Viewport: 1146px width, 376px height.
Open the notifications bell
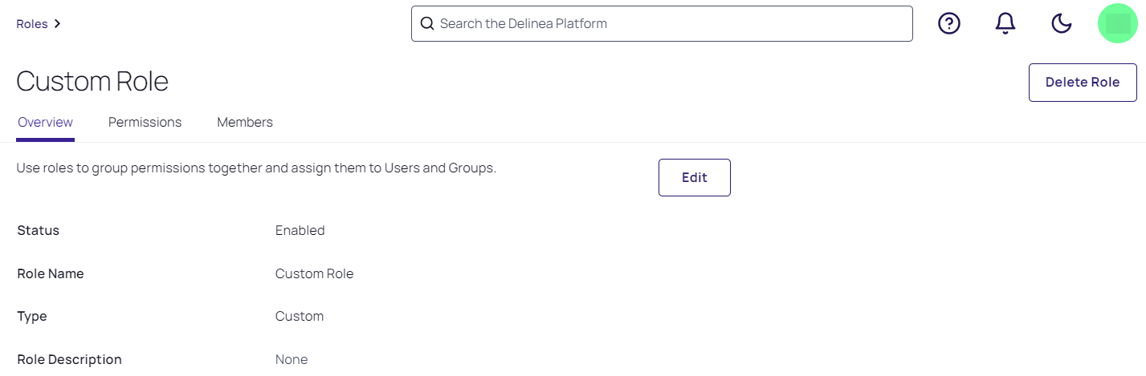click(1005, 24)
